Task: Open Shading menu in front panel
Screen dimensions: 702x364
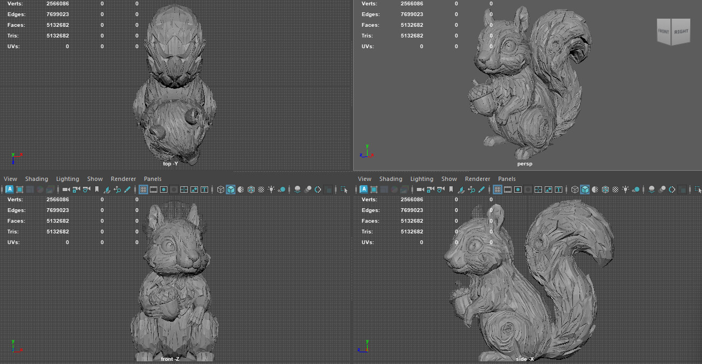Action: (x=36, y=179)
